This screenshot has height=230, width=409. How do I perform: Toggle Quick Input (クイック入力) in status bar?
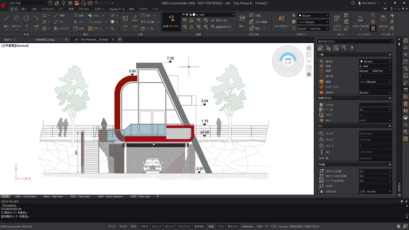click(184, 227)
